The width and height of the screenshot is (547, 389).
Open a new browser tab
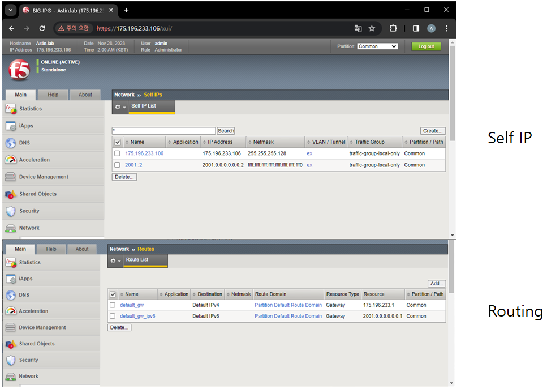126,10
